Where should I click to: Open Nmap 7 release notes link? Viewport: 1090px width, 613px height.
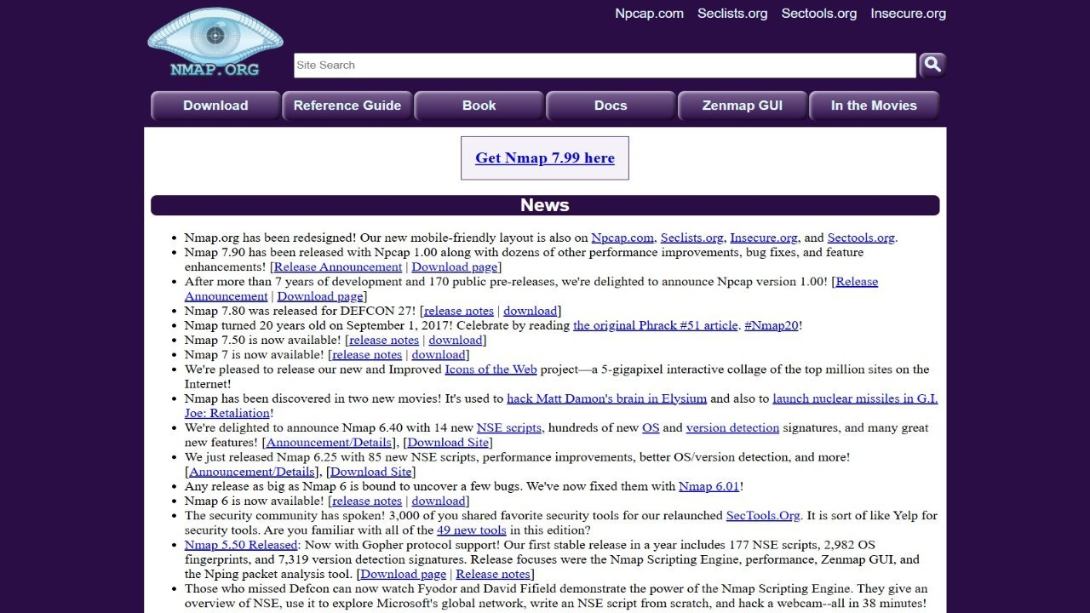click(366, 354)
